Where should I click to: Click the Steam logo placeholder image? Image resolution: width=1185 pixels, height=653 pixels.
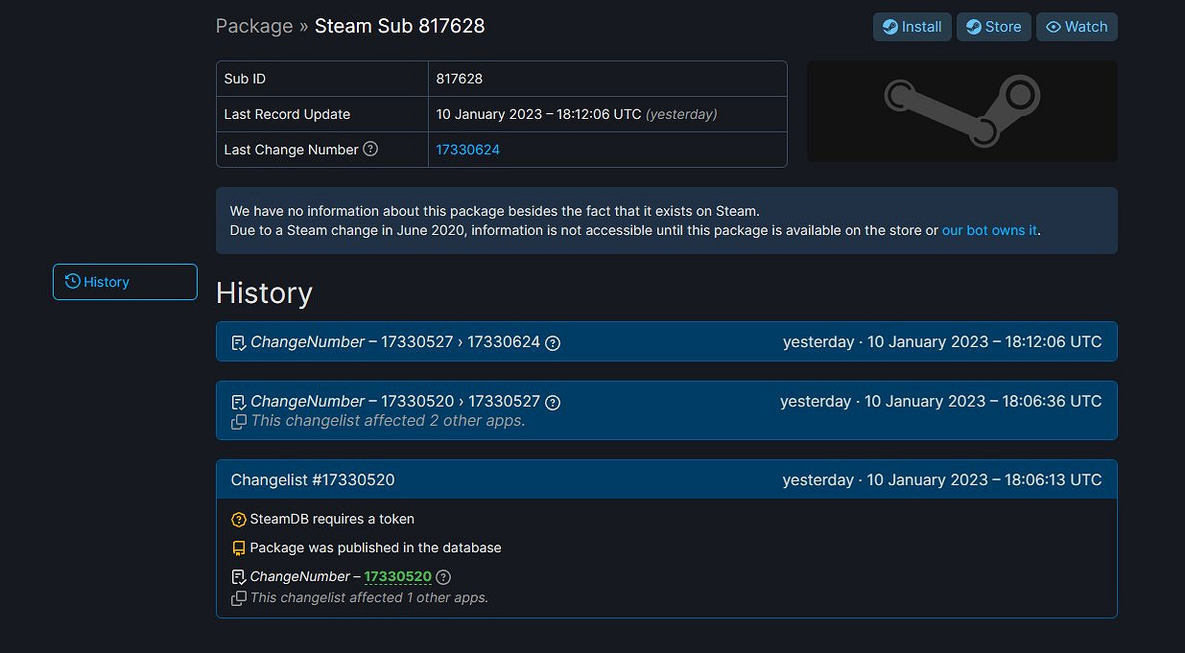coord(960,110)
